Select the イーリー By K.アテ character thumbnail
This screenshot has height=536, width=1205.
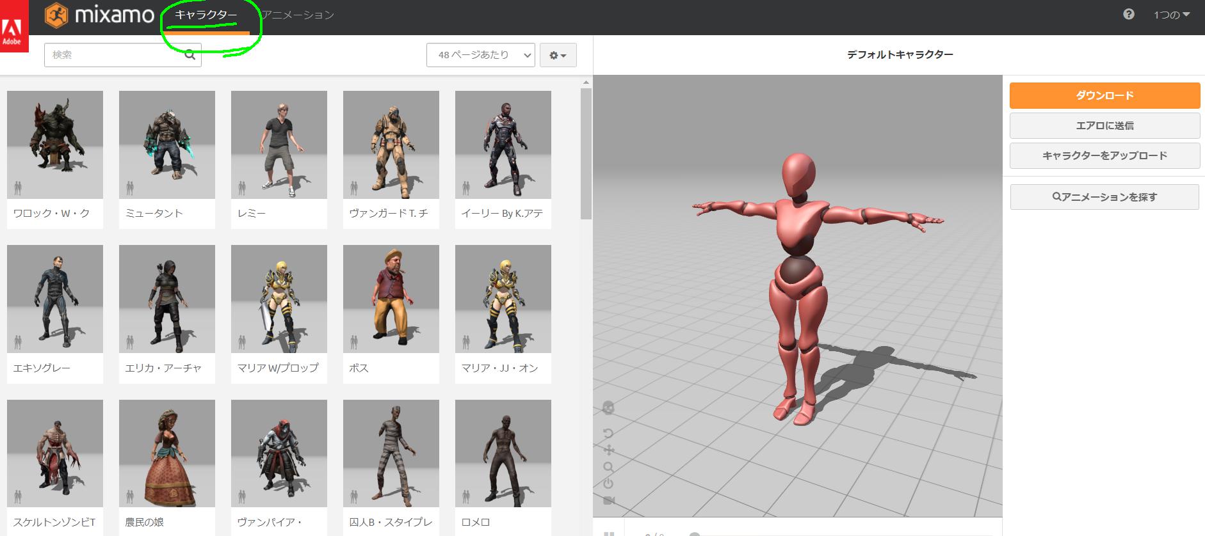click(x=503, y=145)
